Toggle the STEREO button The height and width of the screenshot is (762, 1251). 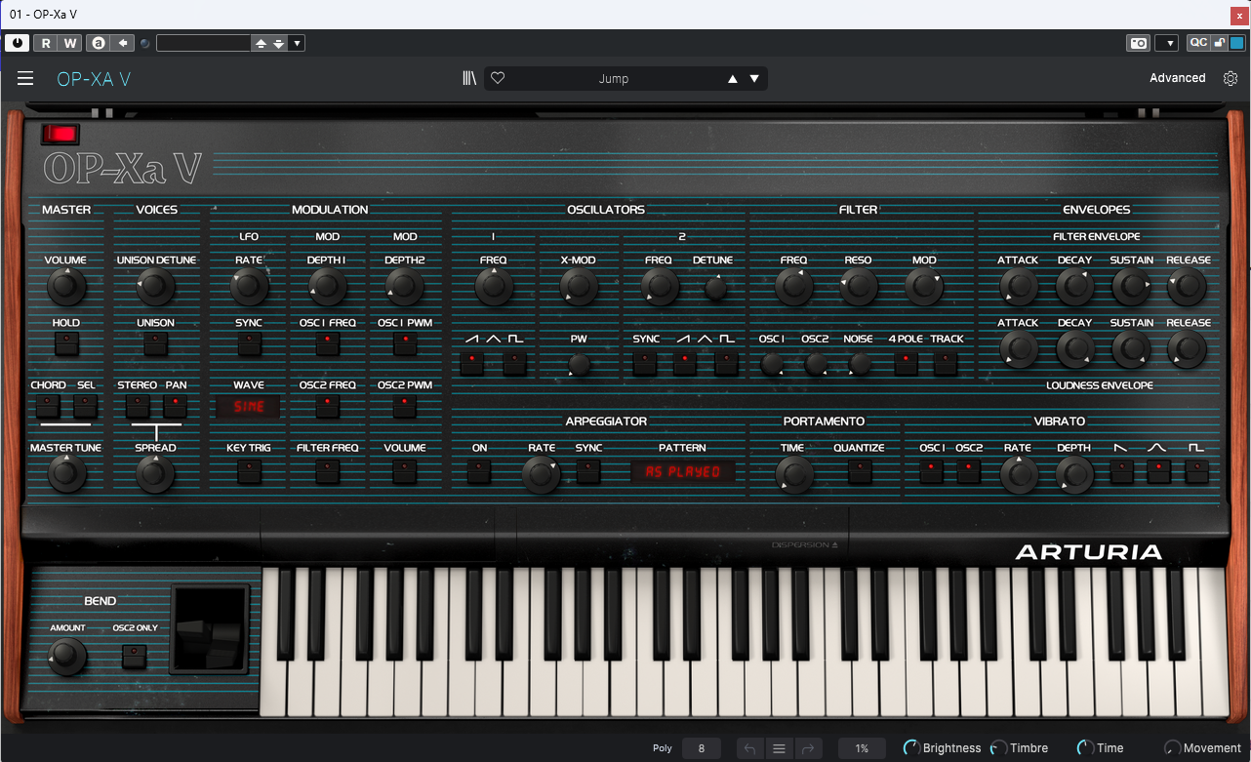[138, 406]
